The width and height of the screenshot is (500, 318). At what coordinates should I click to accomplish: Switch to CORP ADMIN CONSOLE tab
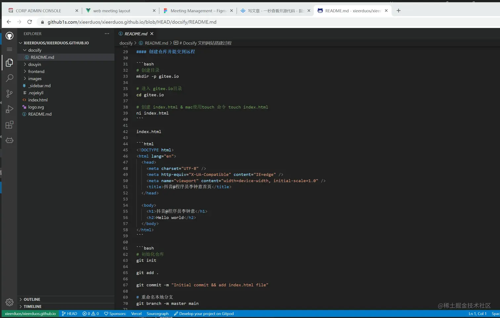tap(38, 11)
